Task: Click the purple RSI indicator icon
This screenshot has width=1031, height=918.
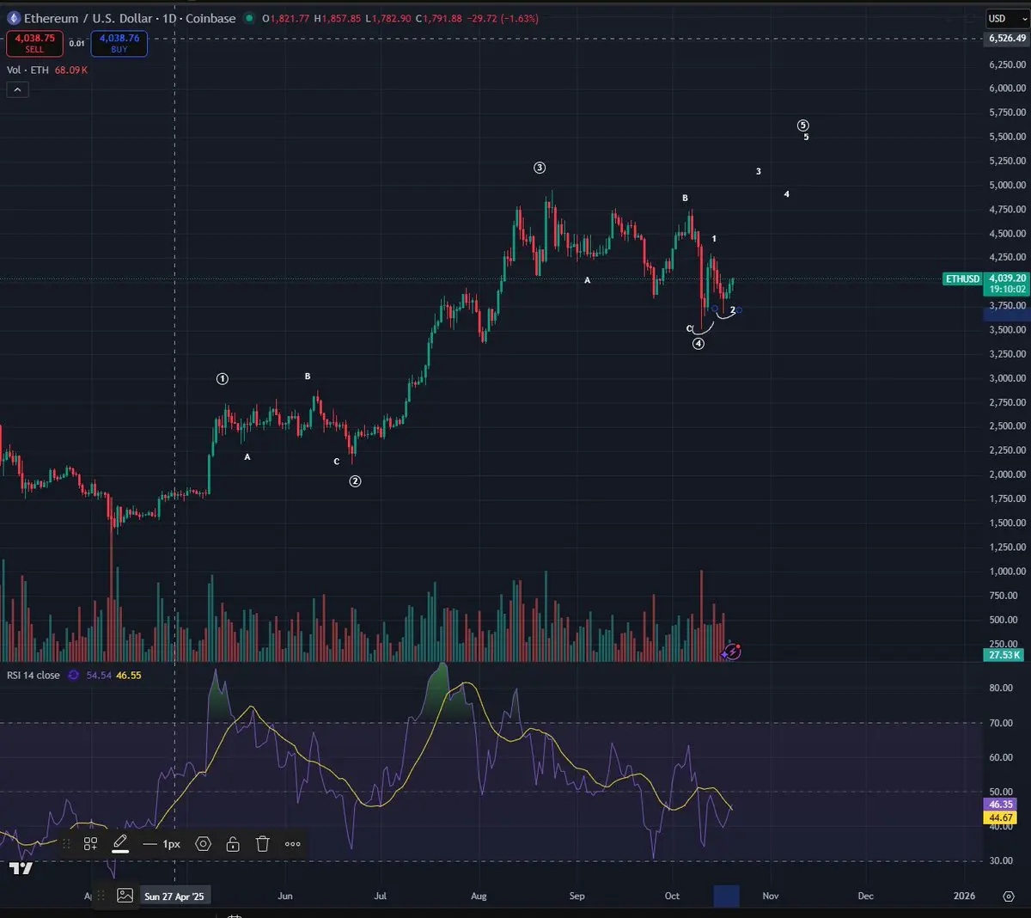Action: coord(73,676)
